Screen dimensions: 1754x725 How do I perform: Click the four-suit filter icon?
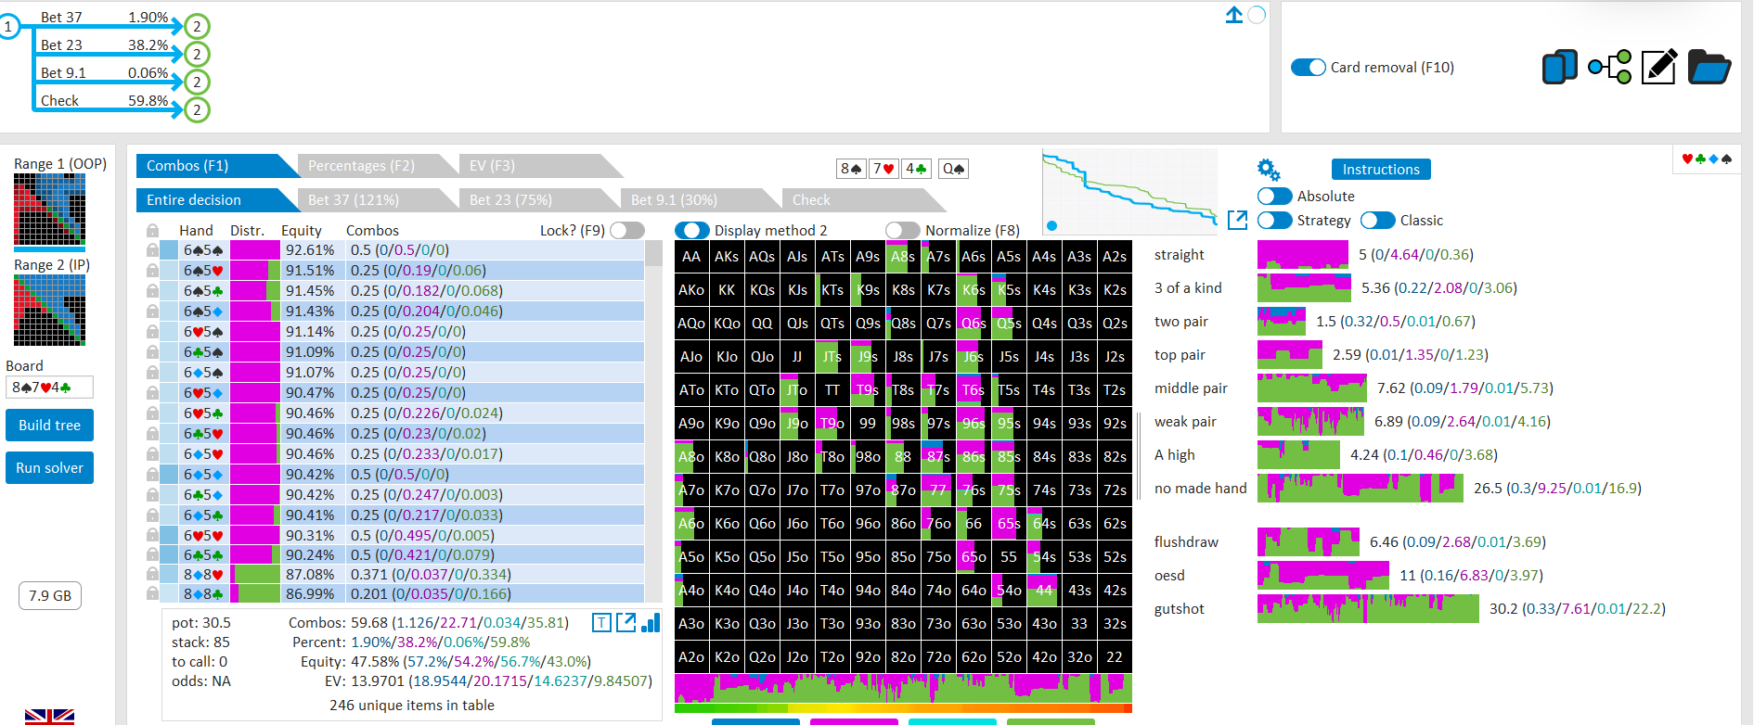[1707, 159]
